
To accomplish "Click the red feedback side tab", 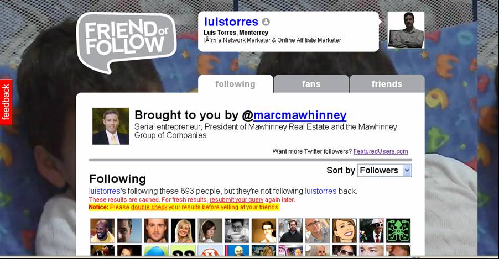I will [x=6, y=102].
